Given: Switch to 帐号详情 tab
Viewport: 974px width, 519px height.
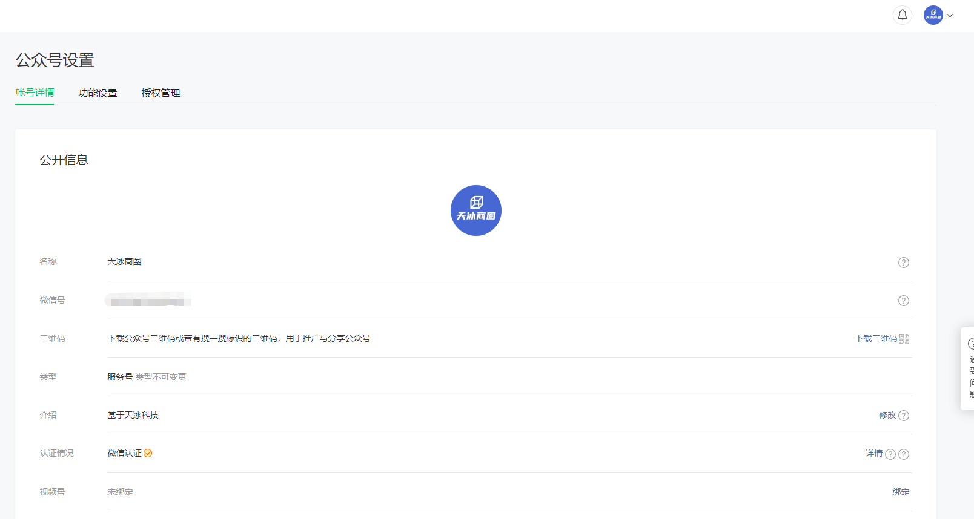Looking at the screenshot, I should [x=35, y=93].
